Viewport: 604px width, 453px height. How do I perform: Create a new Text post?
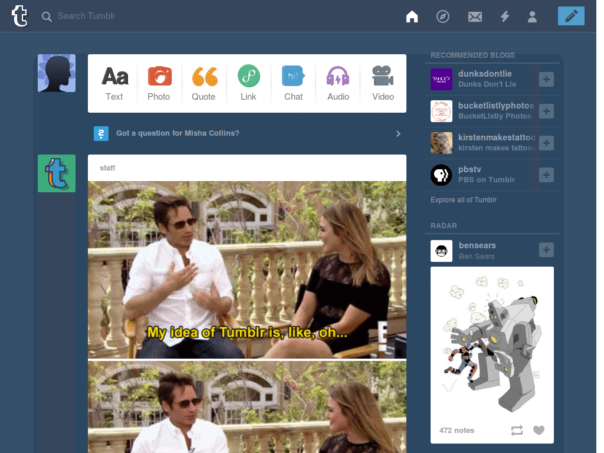pos(114,83)
